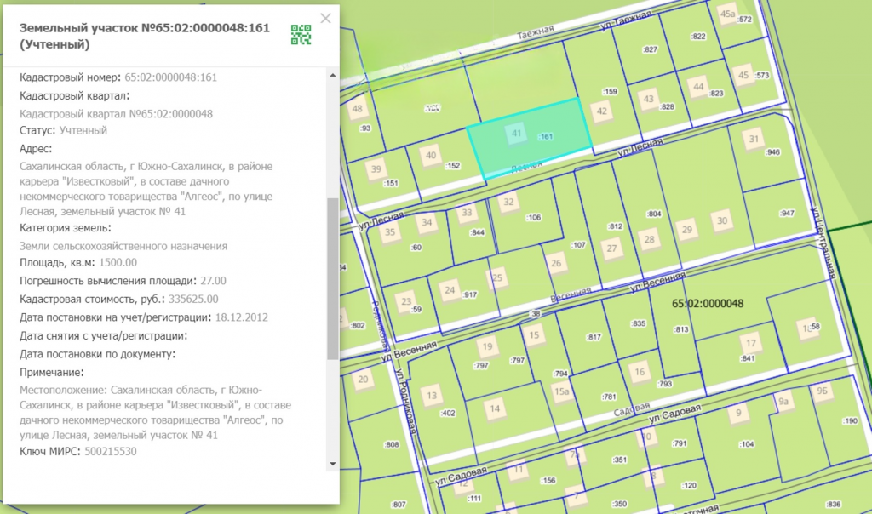Close the land parcel info panel
Image resolution: width=872 pixels, height=514 pixels.
pyautogui.click(x=325, y=19)
